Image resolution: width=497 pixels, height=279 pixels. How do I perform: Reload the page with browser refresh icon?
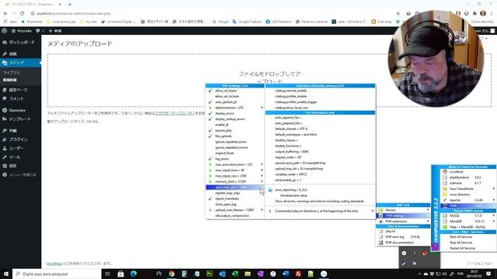[x=23, y=14]
